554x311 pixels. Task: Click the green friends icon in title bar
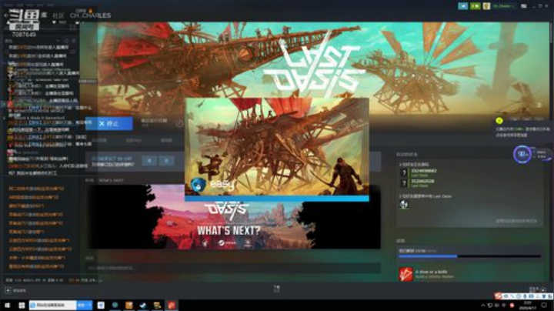[475, 6]
